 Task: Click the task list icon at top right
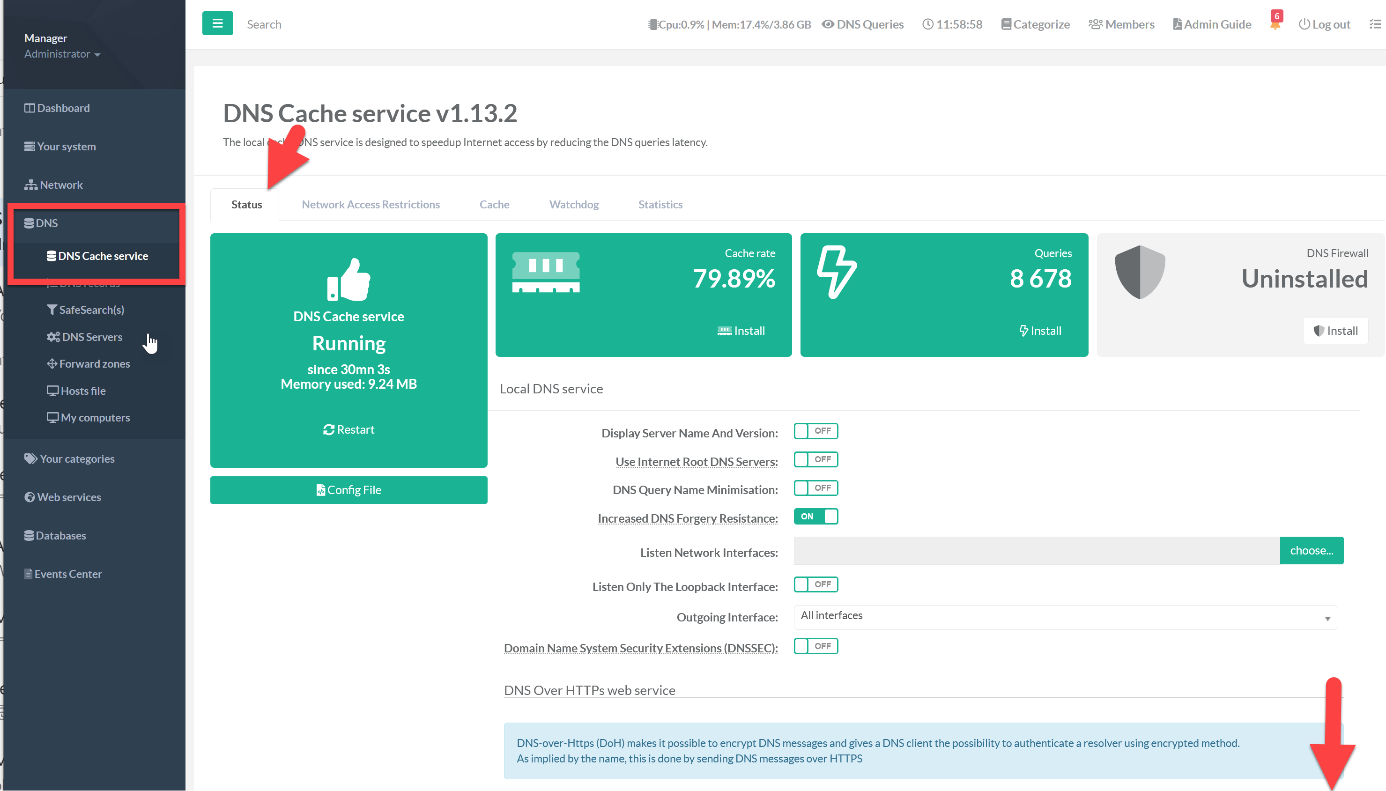click(1375, 24)
